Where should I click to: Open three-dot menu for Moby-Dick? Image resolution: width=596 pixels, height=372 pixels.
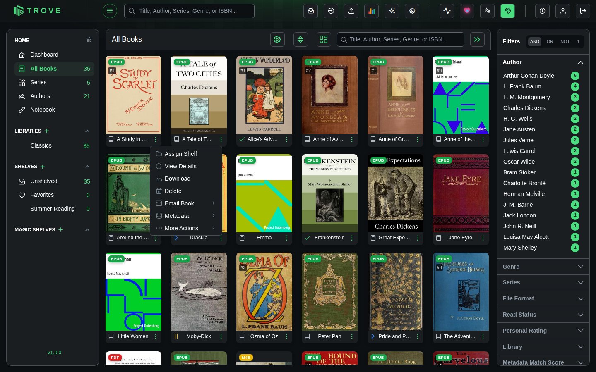point(221,336)
